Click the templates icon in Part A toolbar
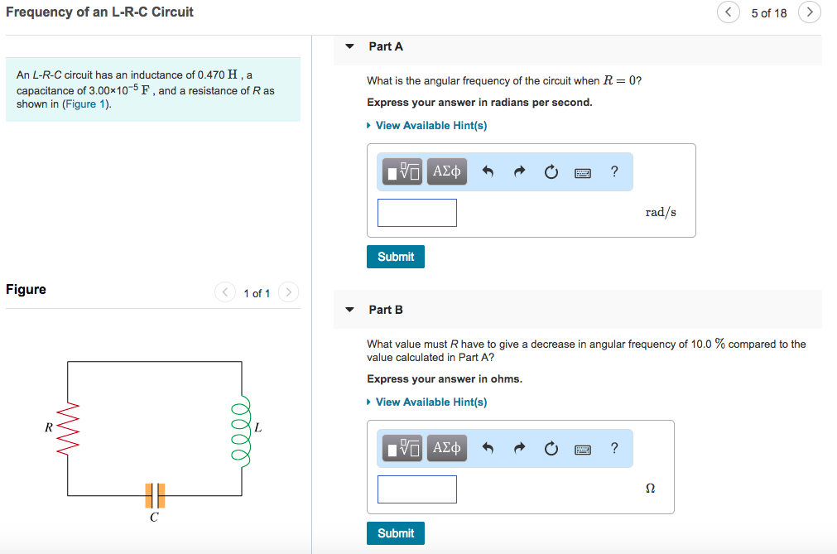 point(403,171)
